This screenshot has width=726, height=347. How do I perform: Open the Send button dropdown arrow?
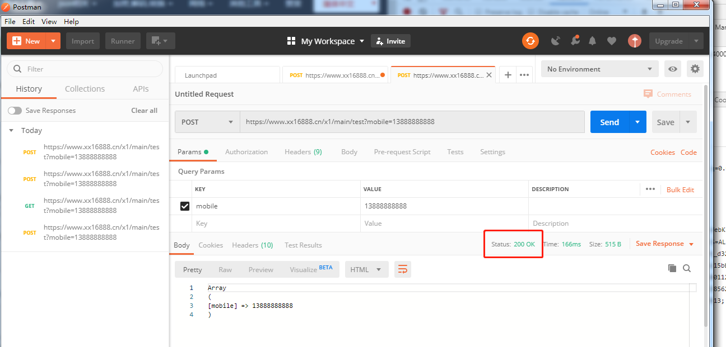tap(637, 122)
